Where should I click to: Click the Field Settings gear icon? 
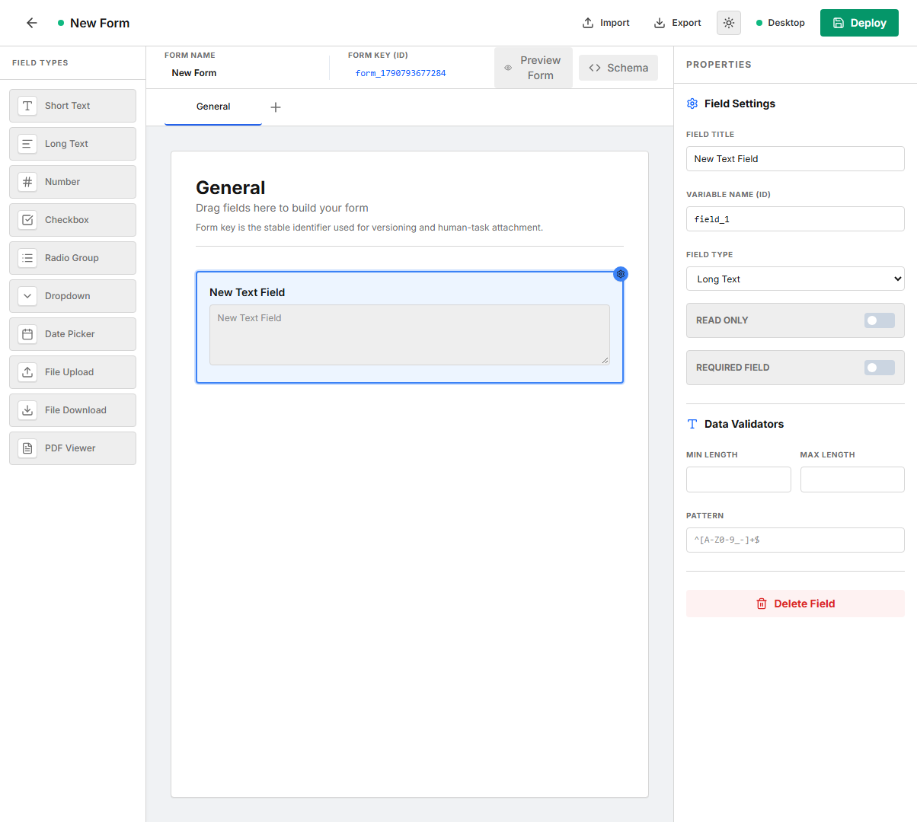click(692, 104)
